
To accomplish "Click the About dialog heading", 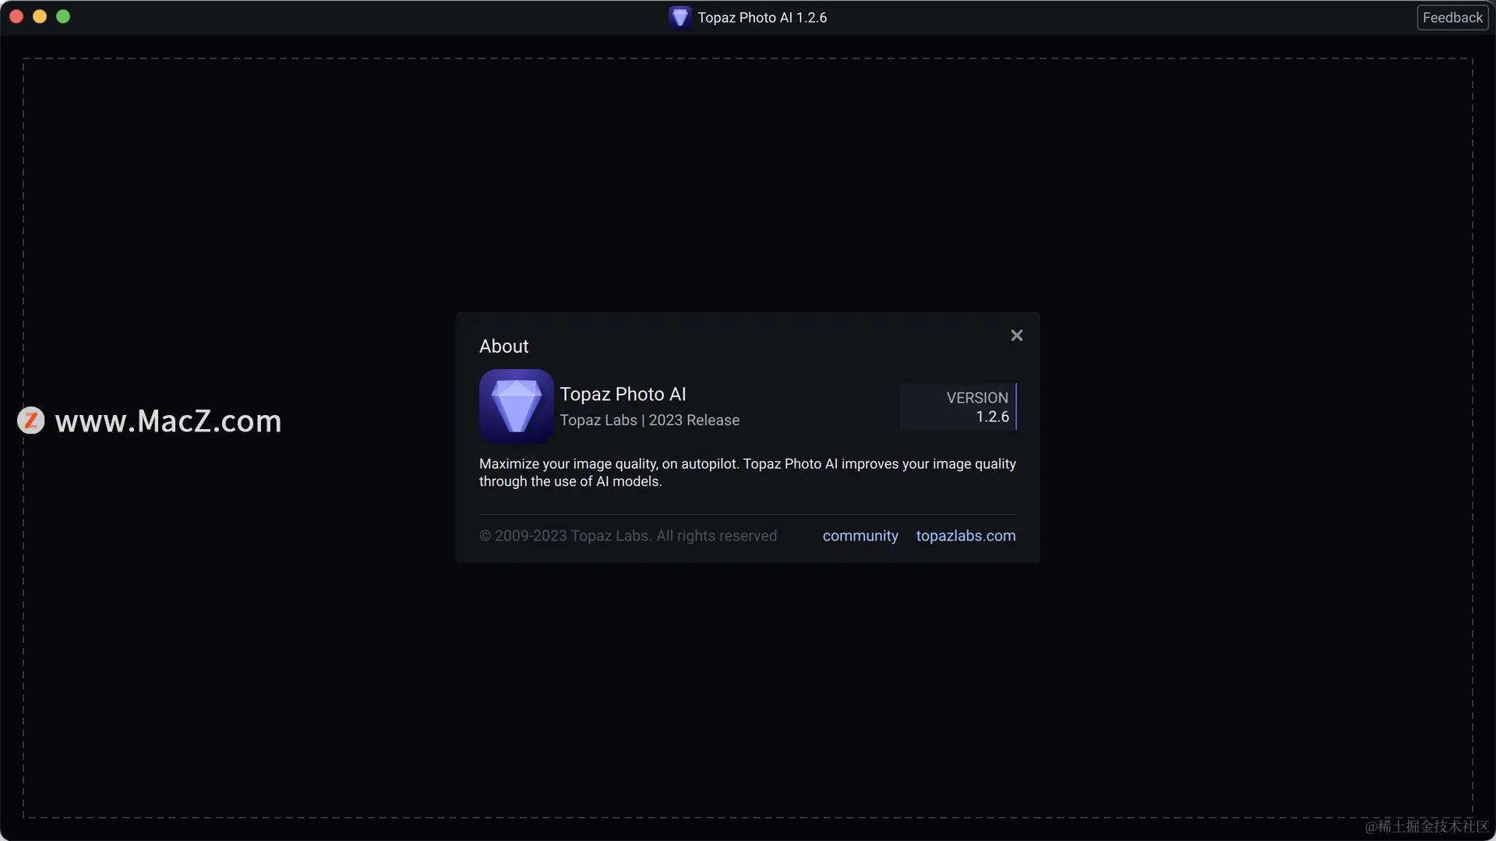I will [x=503, y=347].
